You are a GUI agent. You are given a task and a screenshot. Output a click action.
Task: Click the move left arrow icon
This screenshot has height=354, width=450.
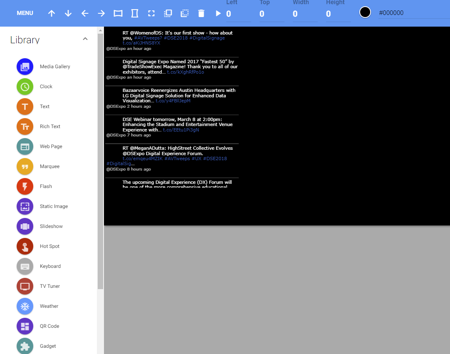pos(85,13)
